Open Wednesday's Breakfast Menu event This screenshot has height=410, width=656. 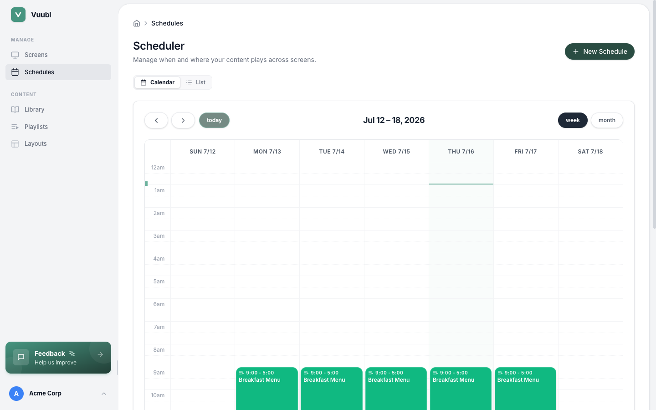pos(396,389)
